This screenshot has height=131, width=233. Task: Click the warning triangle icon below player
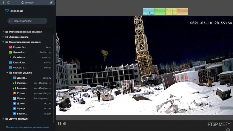(x=228, y=129)
